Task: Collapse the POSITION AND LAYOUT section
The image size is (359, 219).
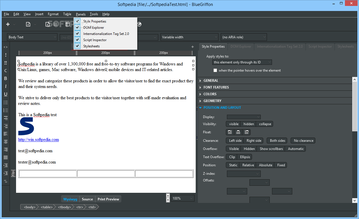Action: tap(275, 108)
